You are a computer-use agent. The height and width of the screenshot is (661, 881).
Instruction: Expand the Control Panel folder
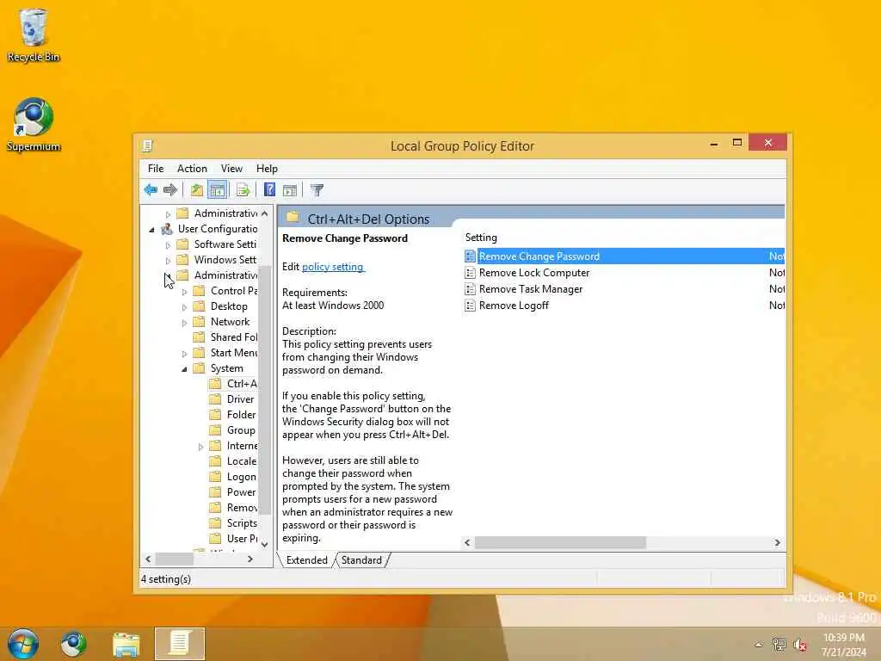point(184,292)
